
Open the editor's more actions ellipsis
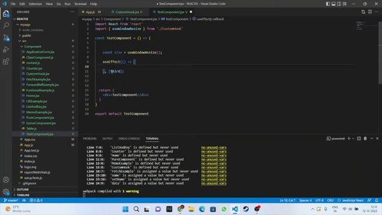377,12
